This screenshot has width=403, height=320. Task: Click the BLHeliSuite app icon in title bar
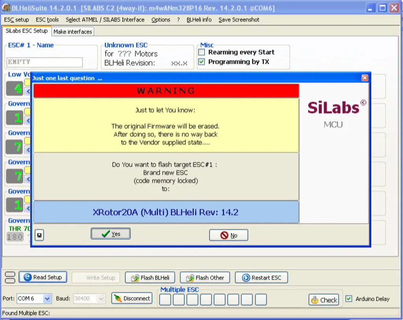click(x=6, y=8)
